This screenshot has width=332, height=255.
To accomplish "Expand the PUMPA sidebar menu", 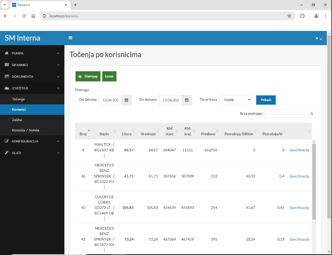I will click(x=32, y=53).
